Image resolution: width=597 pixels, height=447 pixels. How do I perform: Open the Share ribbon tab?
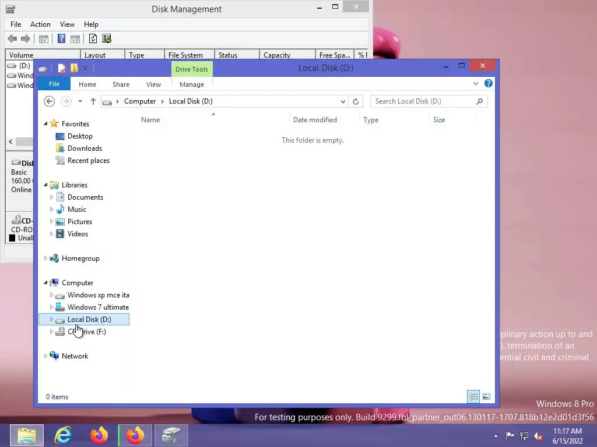[x=121, y=84]
